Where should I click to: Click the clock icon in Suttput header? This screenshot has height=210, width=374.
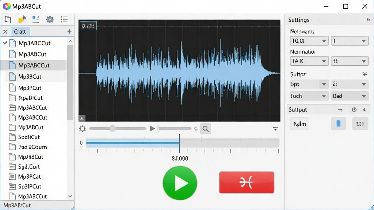click(x=354, y=109)
